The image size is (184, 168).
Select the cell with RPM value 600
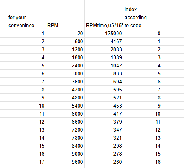(x=65, y=41)
